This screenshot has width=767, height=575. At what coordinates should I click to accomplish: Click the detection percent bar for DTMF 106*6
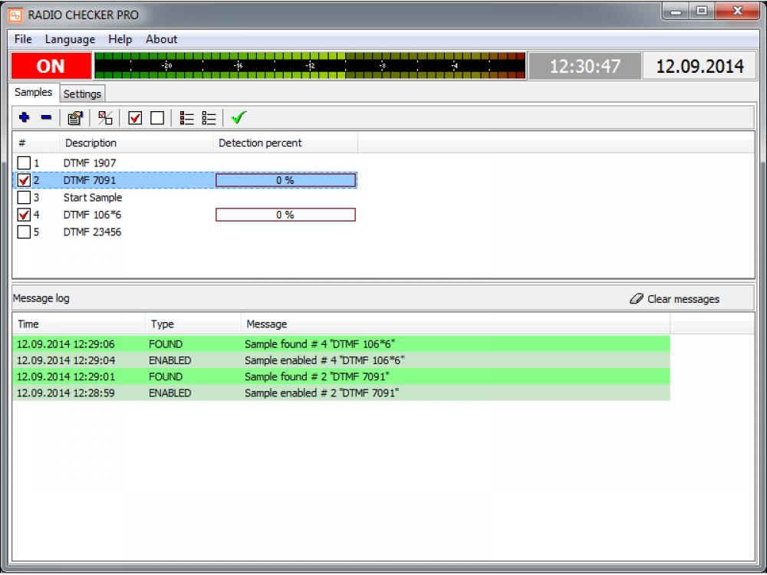(x=285, y=215)
